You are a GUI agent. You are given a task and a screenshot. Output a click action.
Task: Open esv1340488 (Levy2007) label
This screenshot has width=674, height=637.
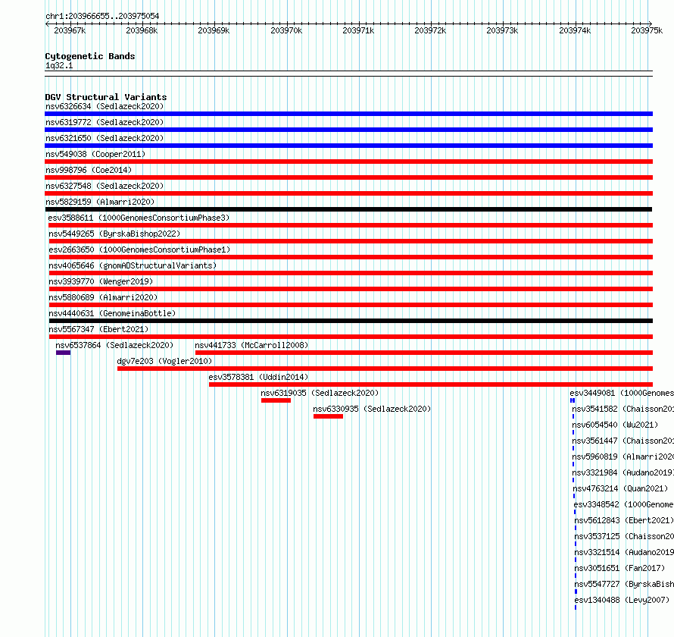(x=622, y=600)
